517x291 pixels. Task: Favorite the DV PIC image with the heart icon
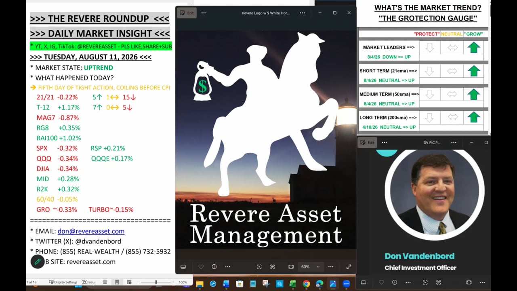click(x=381, y=283)
